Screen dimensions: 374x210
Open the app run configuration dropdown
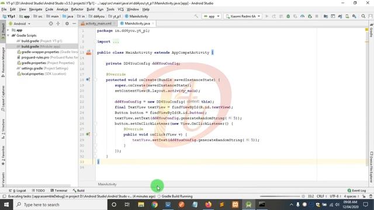click(x=212, y=16)
